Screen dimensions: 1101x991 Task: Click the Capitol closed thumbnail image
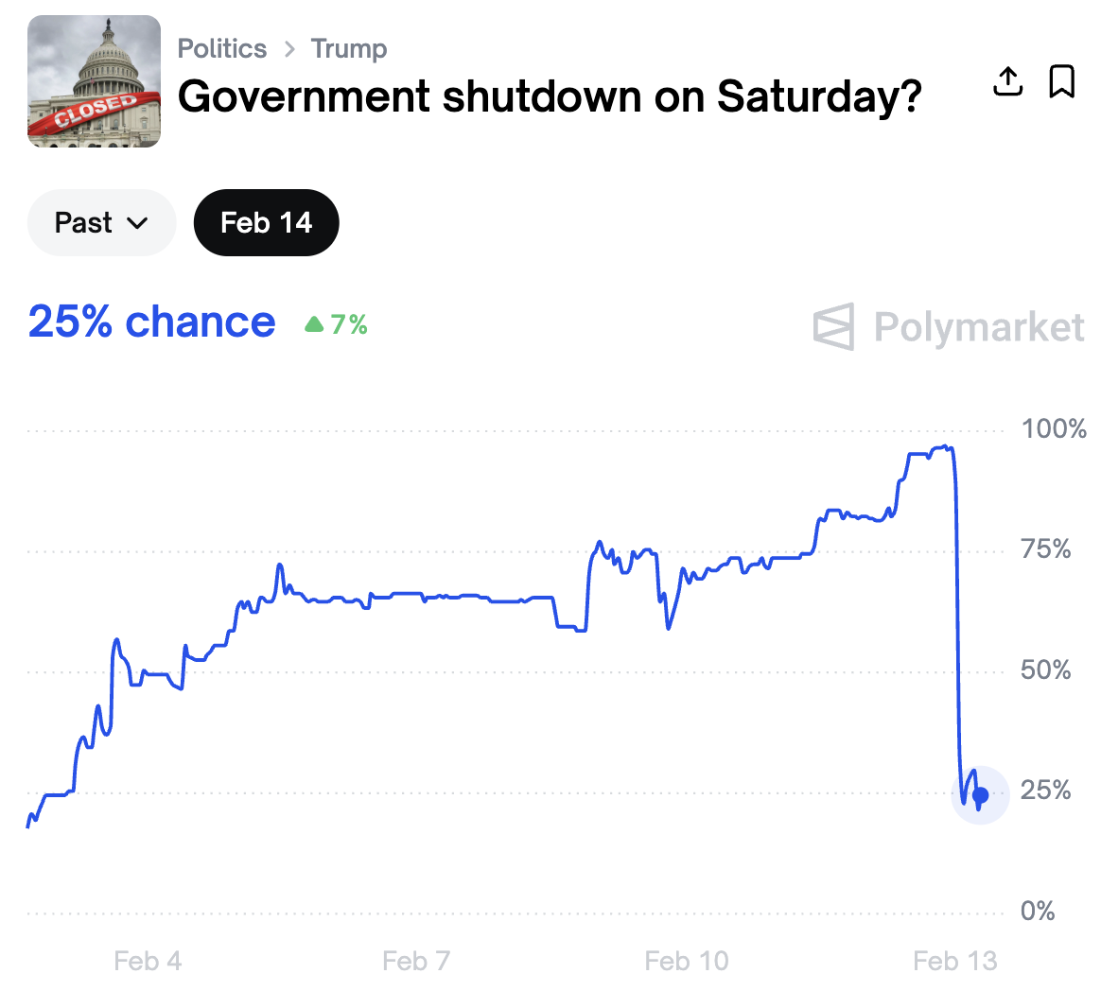[x=95, y=81]
